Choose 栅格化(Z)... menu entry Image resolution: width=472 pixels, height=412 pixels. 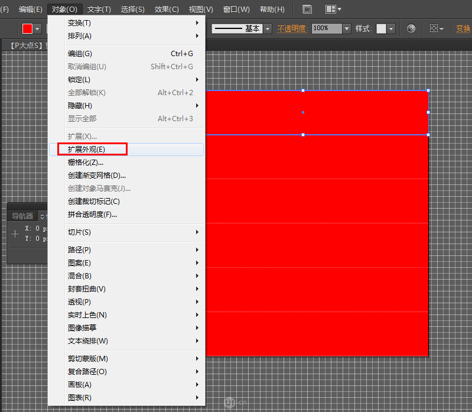[86, 163]
